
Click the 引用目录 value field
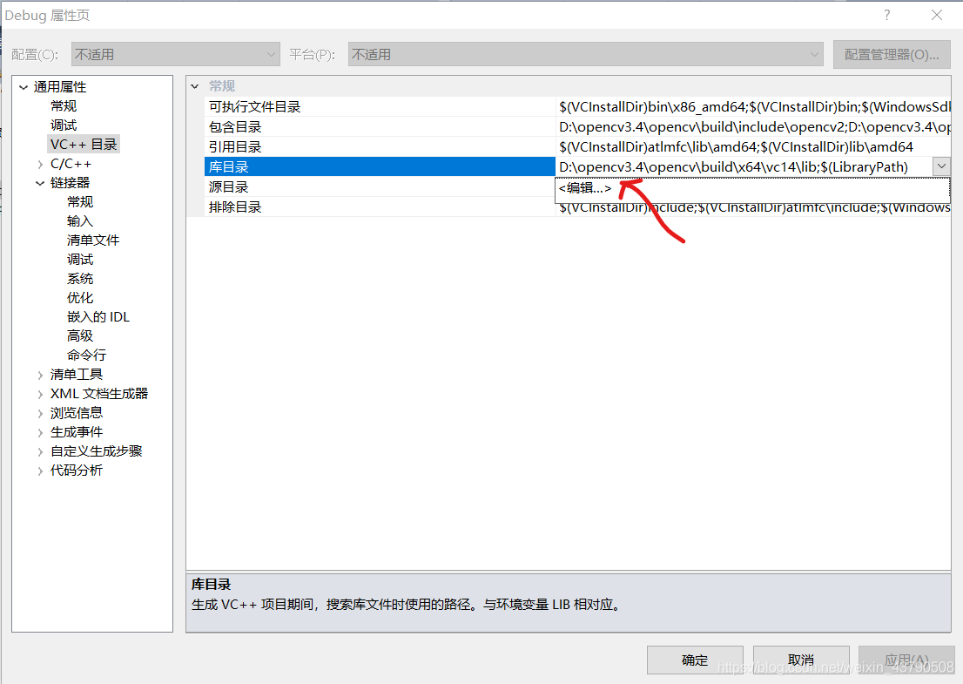pos(753,147)
